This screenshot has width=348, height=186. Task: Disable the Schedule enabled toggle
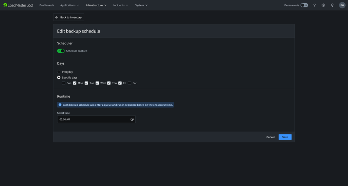coord(61,51)
